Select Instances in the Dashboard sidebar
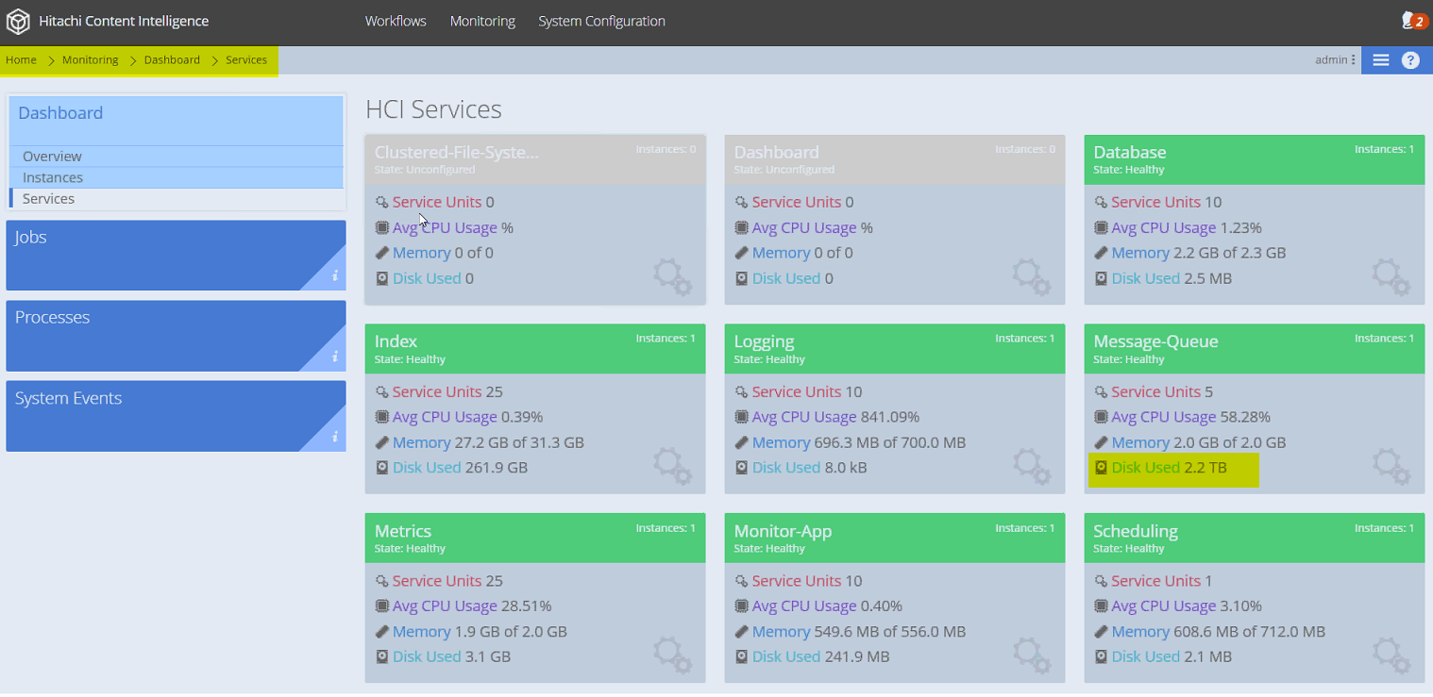Viewport: 1433px width, 697px height. coord(177,177)
